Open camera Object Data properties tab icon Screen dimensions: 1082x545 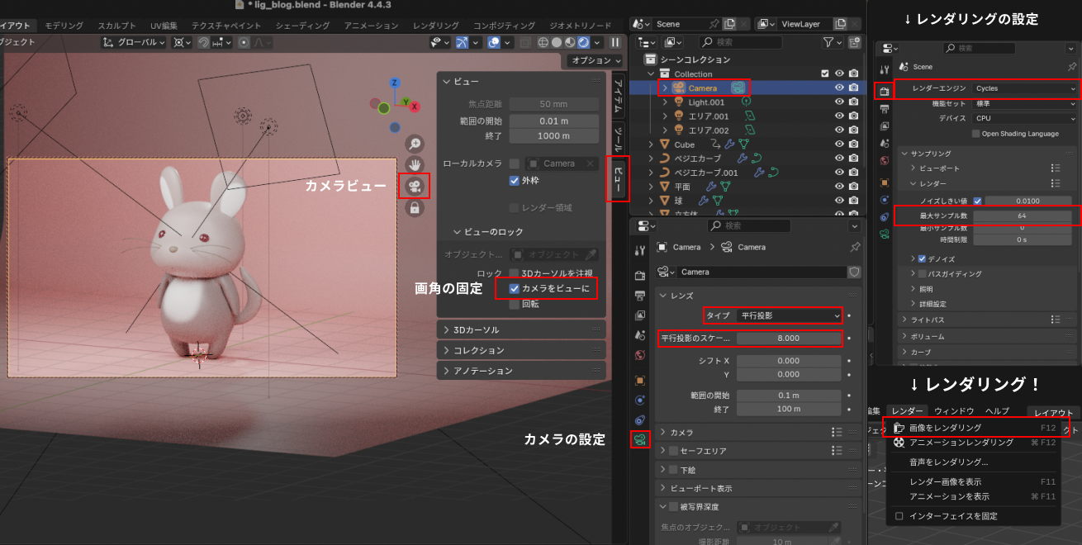point(640,439)
